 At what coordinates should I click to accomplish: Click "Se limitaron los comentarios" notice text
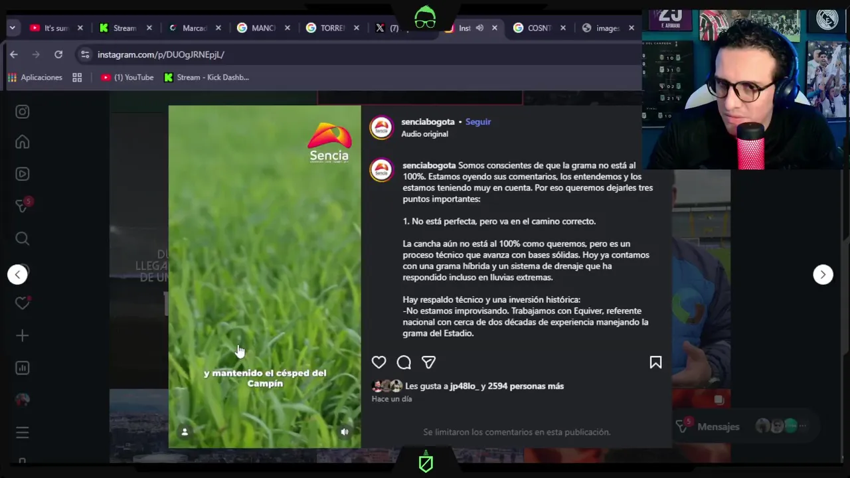click(x=517, y=432)
